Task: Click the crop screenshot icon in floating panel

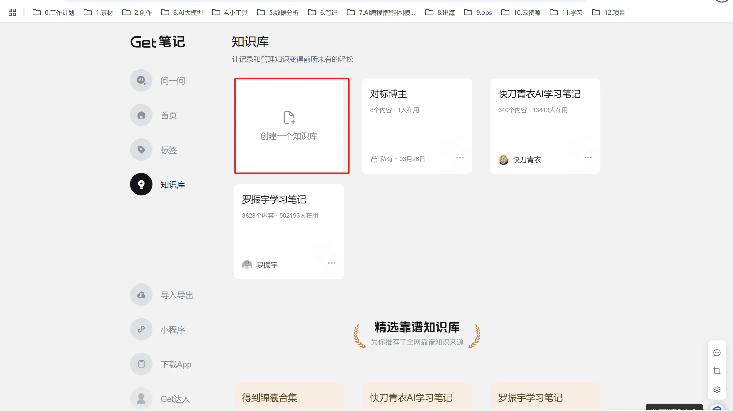Action: tap(717, 371)
